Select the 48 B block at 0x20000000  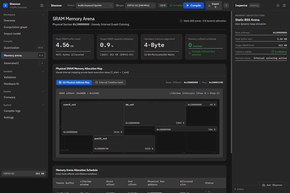(x=201, y=105)
